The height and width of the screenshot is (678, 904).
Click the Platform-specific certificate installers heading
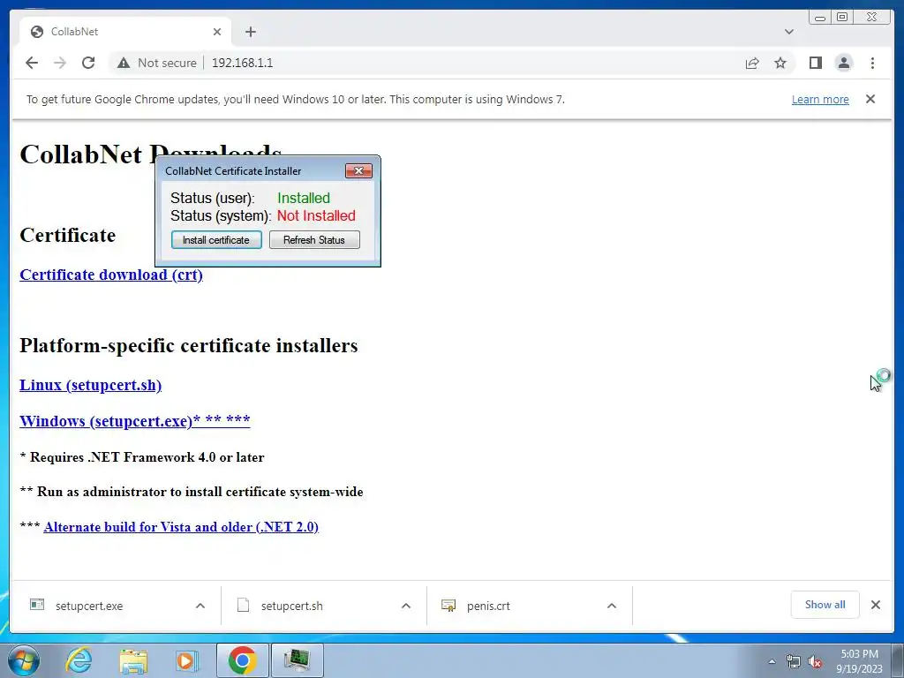[x=189, y=345]
